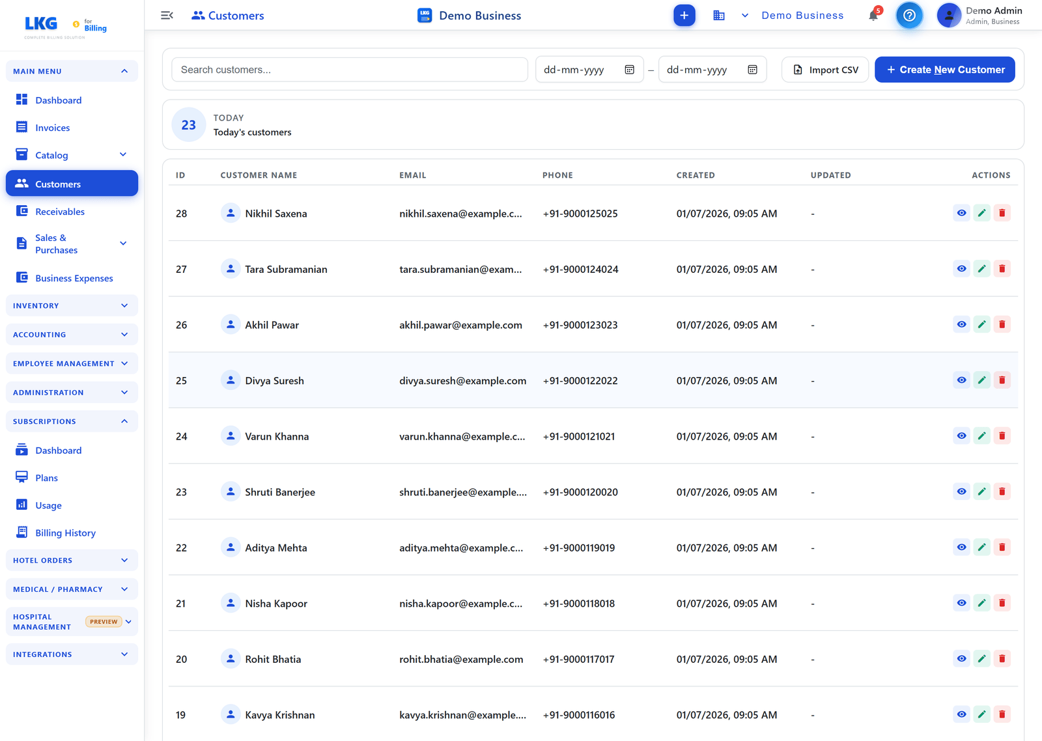This screenshot has width=1042, height=741.
Task: Open the second date picker calendar icon
Action: (752, 70)
